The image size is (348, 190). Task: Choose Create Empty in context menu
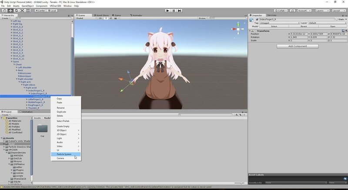point(66,127)
